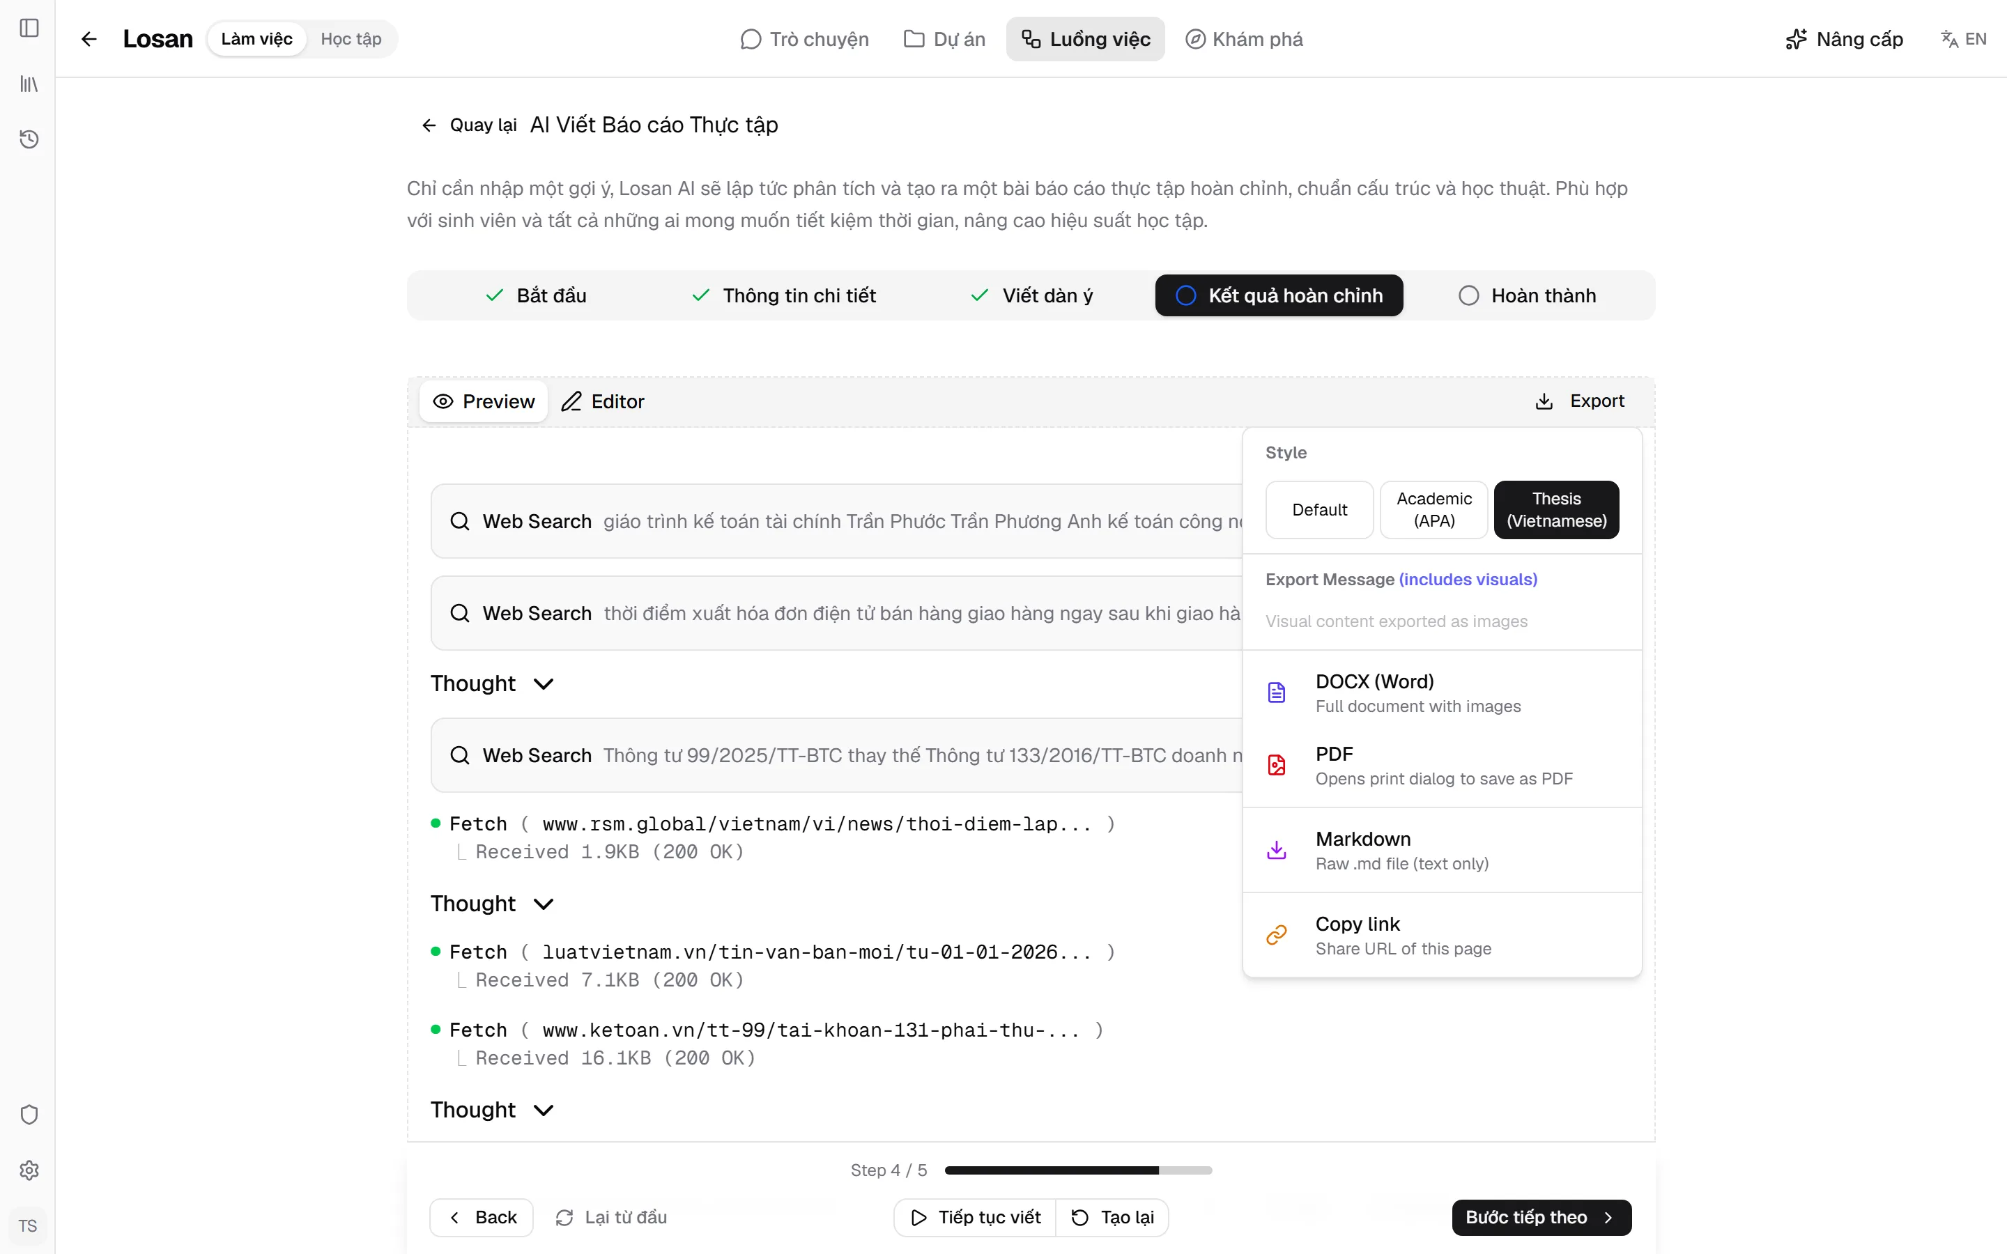The width and height of the screenshot is (2007, 1254).
Task: Export as DOCX (Word)
Action: pos(1443,693)
